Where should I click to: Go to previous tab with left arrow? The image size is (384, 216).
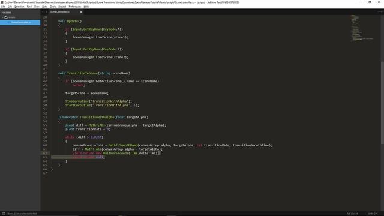pos(43,12)
